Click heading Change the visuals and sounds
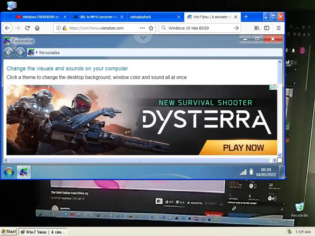The width and height of the screenshot is (315, 236). [67, 69]
